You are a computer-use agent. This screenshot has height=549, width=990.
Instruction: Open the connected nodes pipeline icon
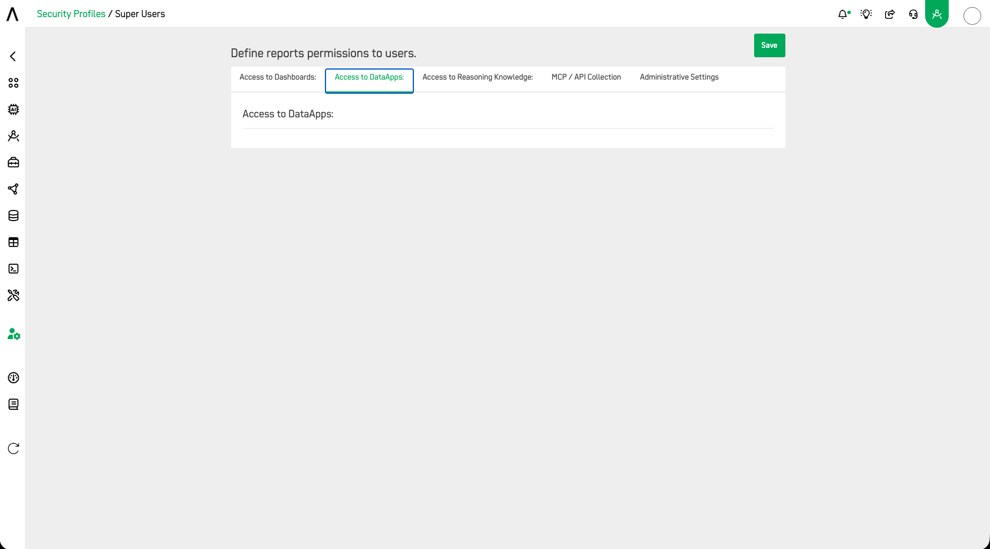13,189
